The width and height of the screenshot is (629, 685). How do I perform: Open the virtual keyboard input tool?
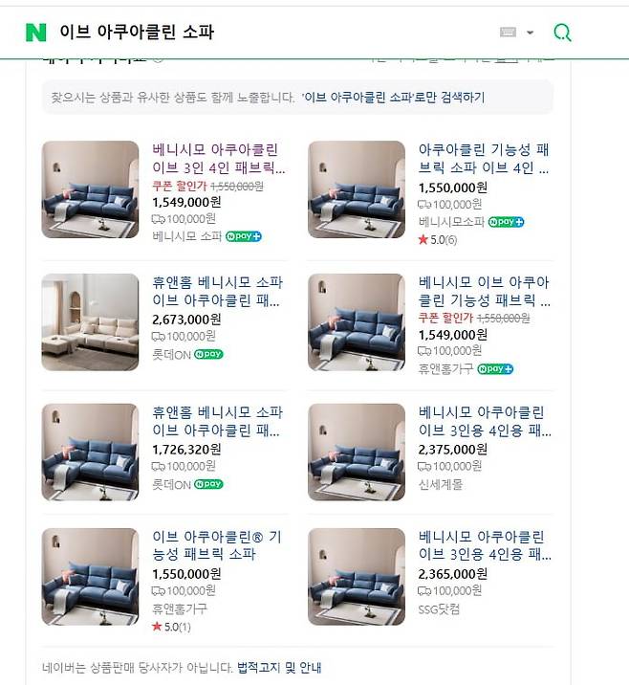pos(509,33)
